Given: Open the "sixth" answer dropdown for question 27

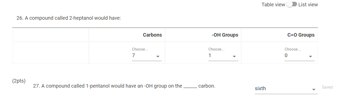Looking at the screenshot, I should pos(283,89).
